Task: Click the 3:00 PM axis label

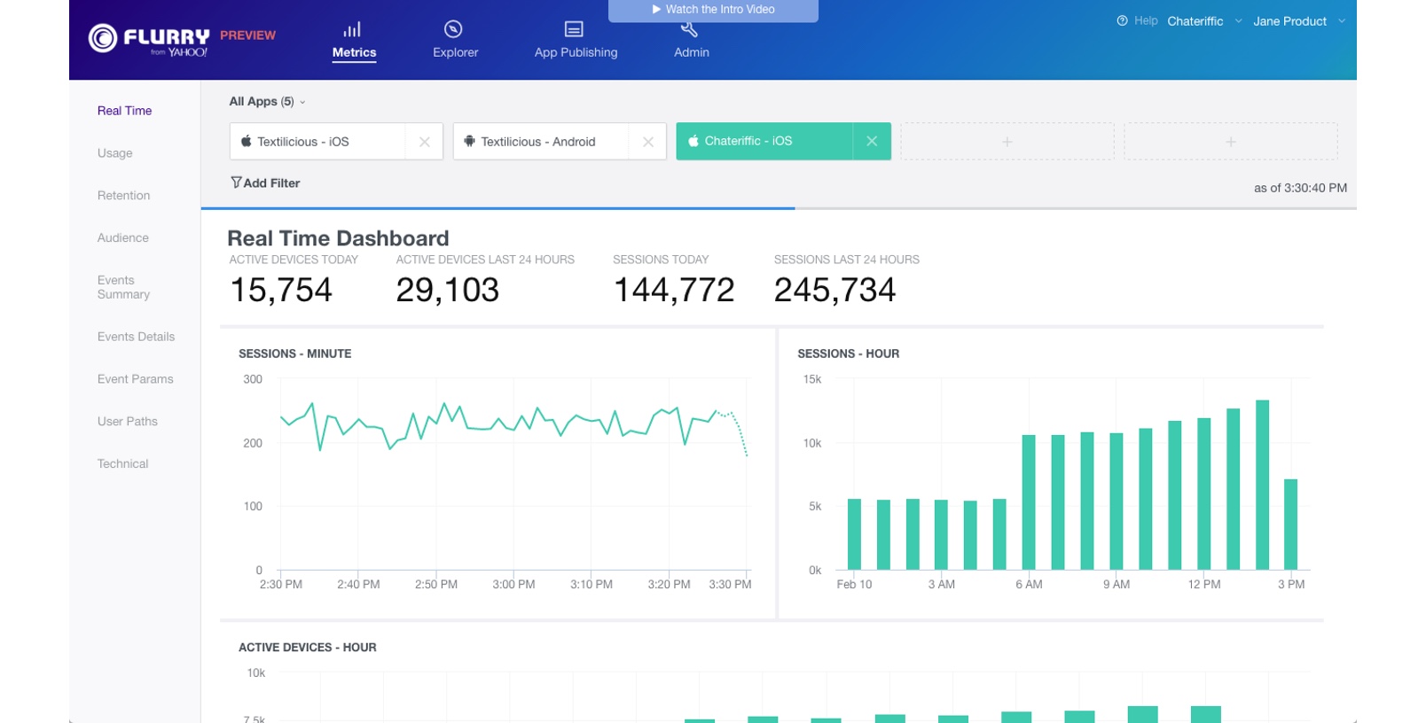Action: [x=513, y=585]
